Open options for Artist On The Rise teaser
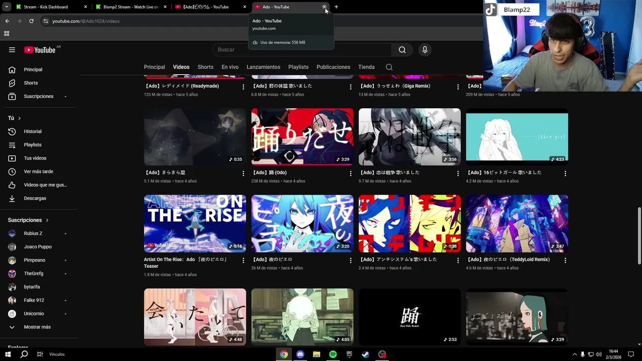The image size is (642, 361). pos(243,260)
